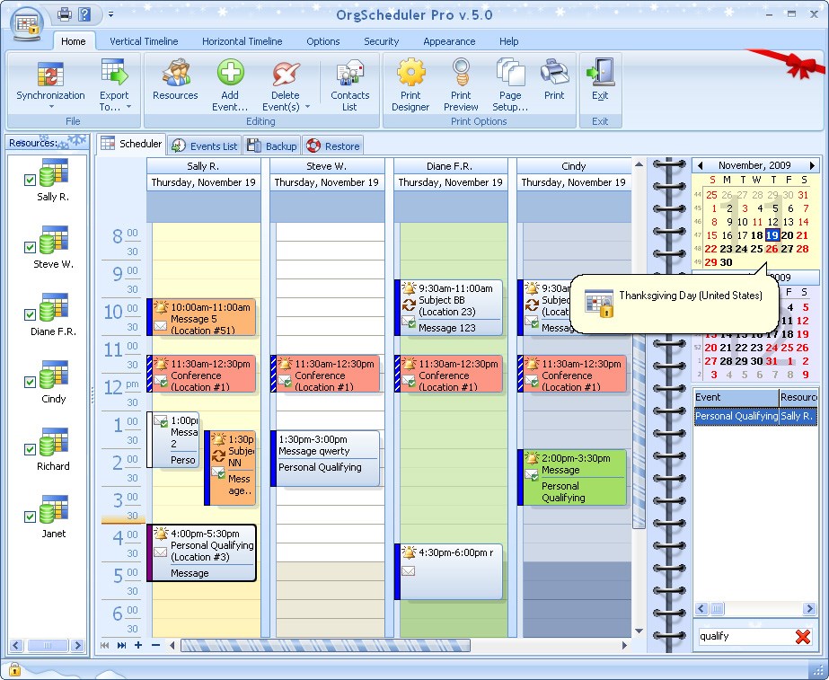The height and width of the screenshot is (680, 829).
Task: Click the search results horizontal scrollbar thumb
Action: click(x=717, y=609)
